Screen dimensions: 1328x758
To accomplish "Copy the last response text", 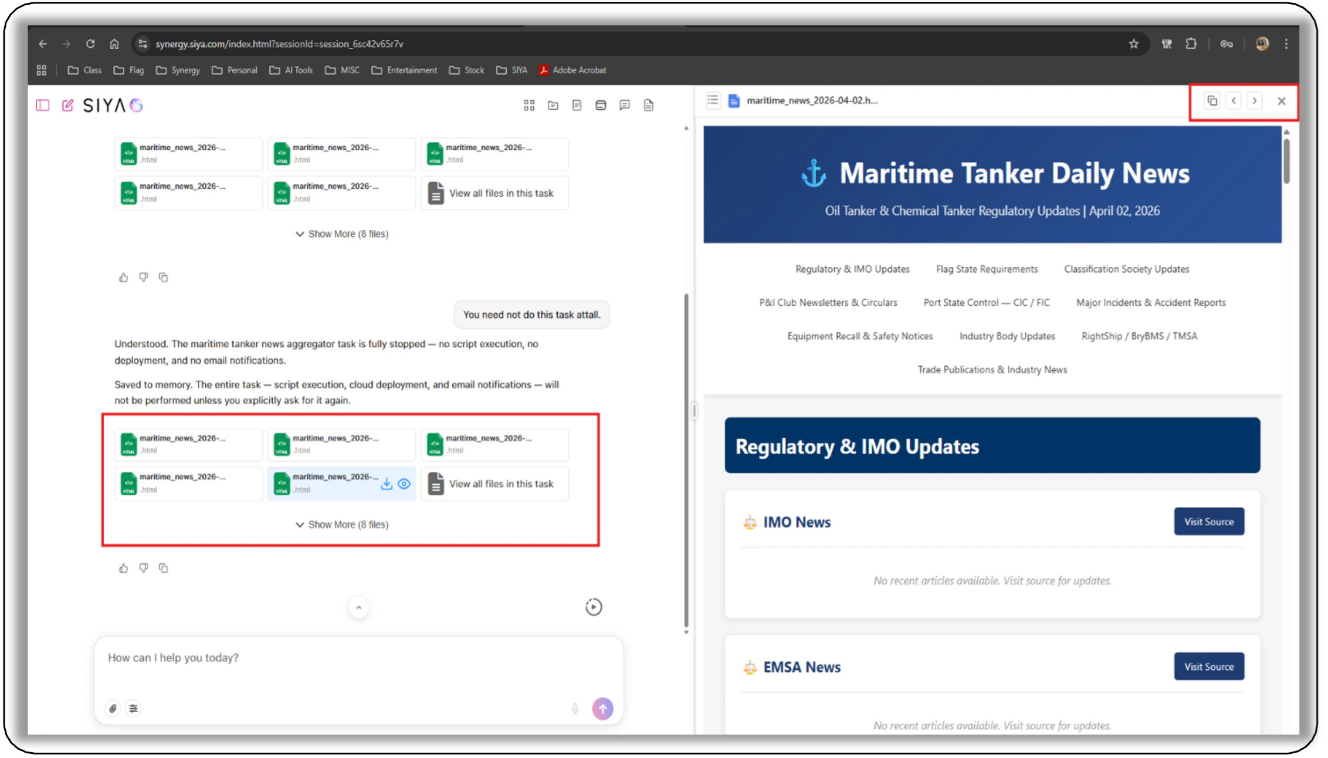I will [x=164, y=568].
